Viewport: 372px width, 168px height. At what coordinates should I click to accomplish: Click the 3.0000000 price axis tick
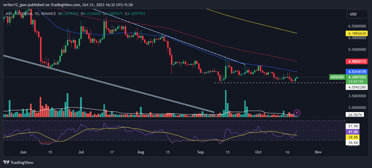[357, 107]
